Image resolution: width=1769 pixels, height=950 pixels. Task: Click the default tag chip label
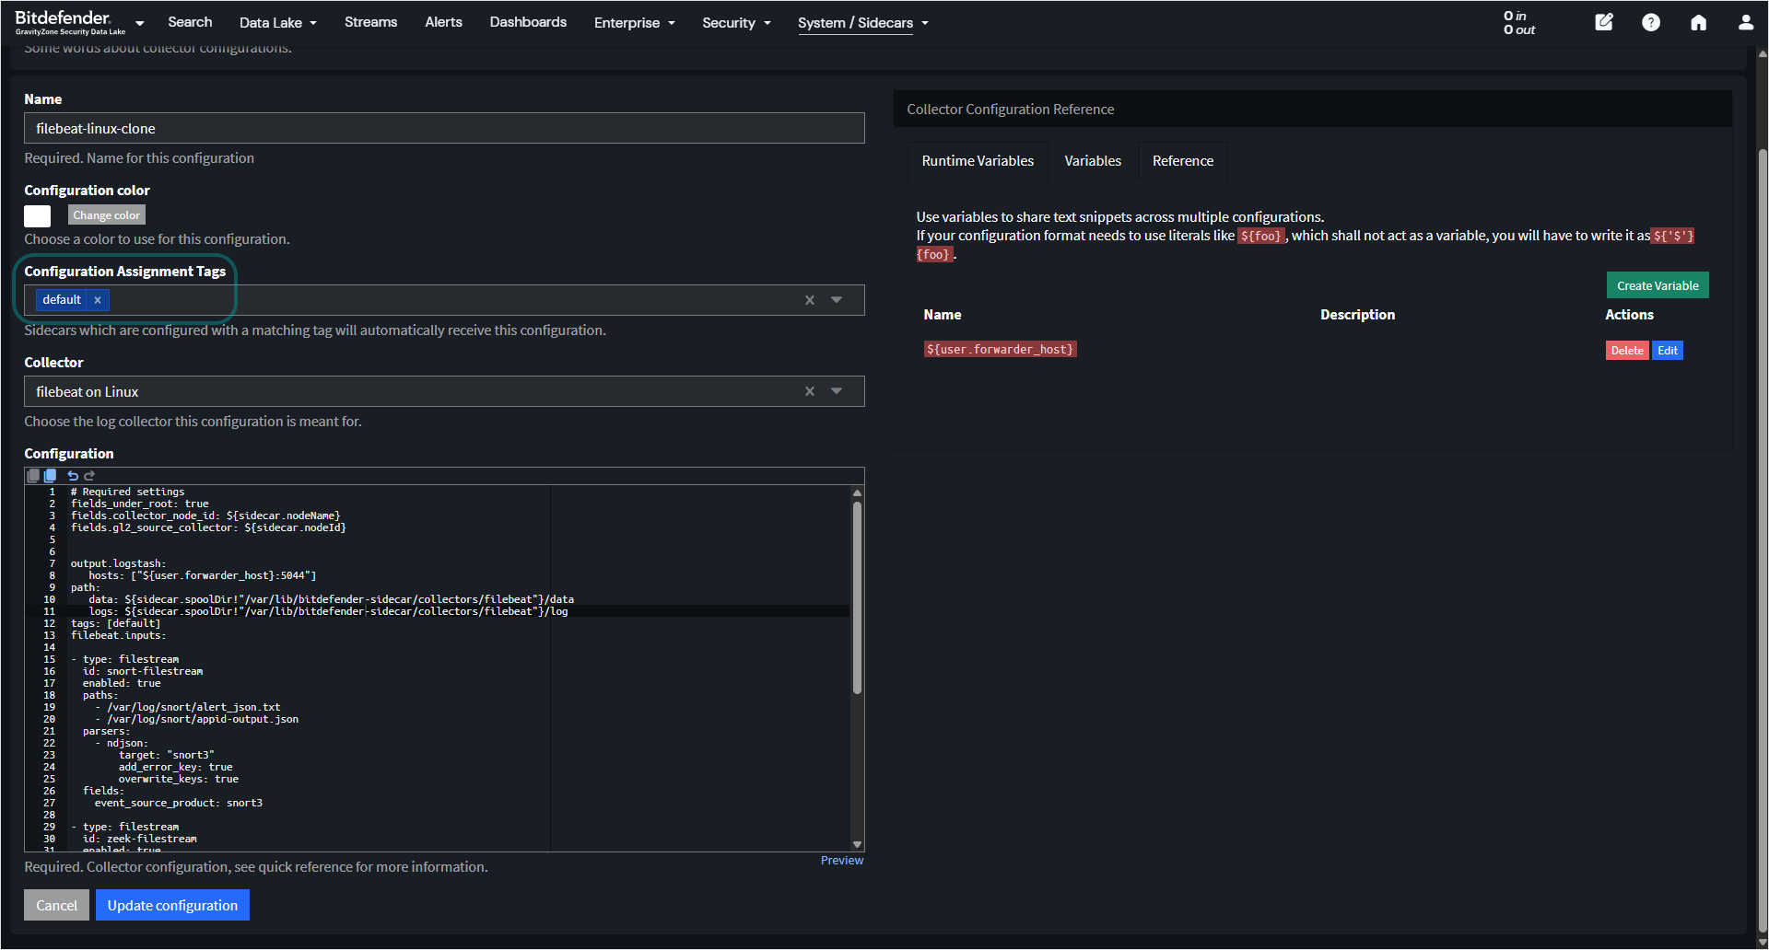62,300
